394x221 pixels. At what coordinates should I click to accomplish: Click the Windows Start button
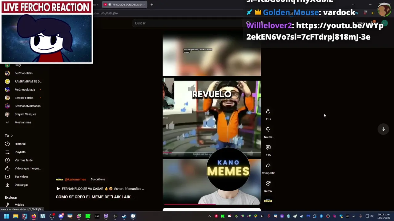coord(6,216)
